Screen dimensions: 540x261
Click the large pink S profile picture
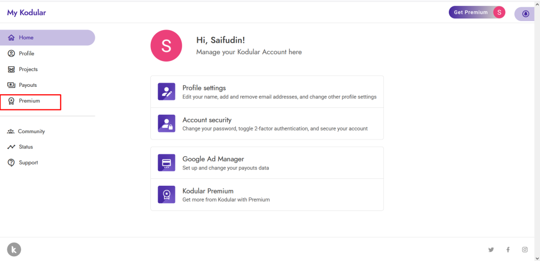pyautogui.click(x=166, y=46)
